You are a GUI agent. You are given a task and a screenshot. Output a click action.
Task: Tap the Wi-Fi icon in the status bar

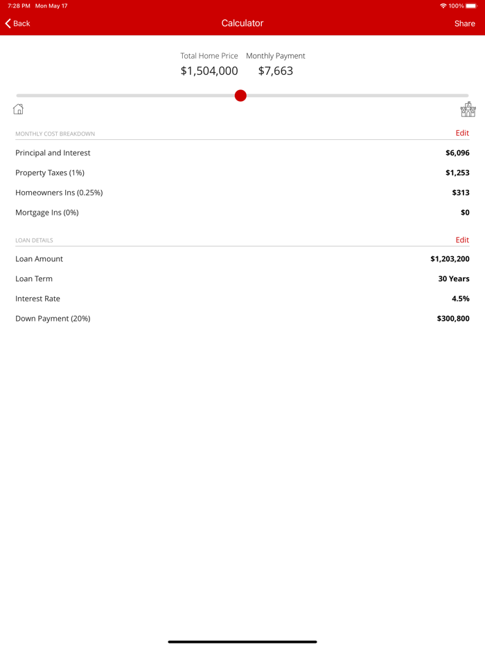(x=443, y=6)
